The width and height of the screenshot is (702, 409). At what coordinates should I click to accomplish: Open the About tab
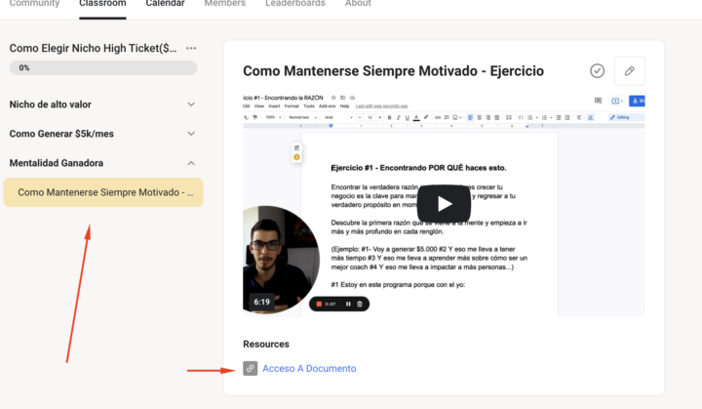pos(358,4)
